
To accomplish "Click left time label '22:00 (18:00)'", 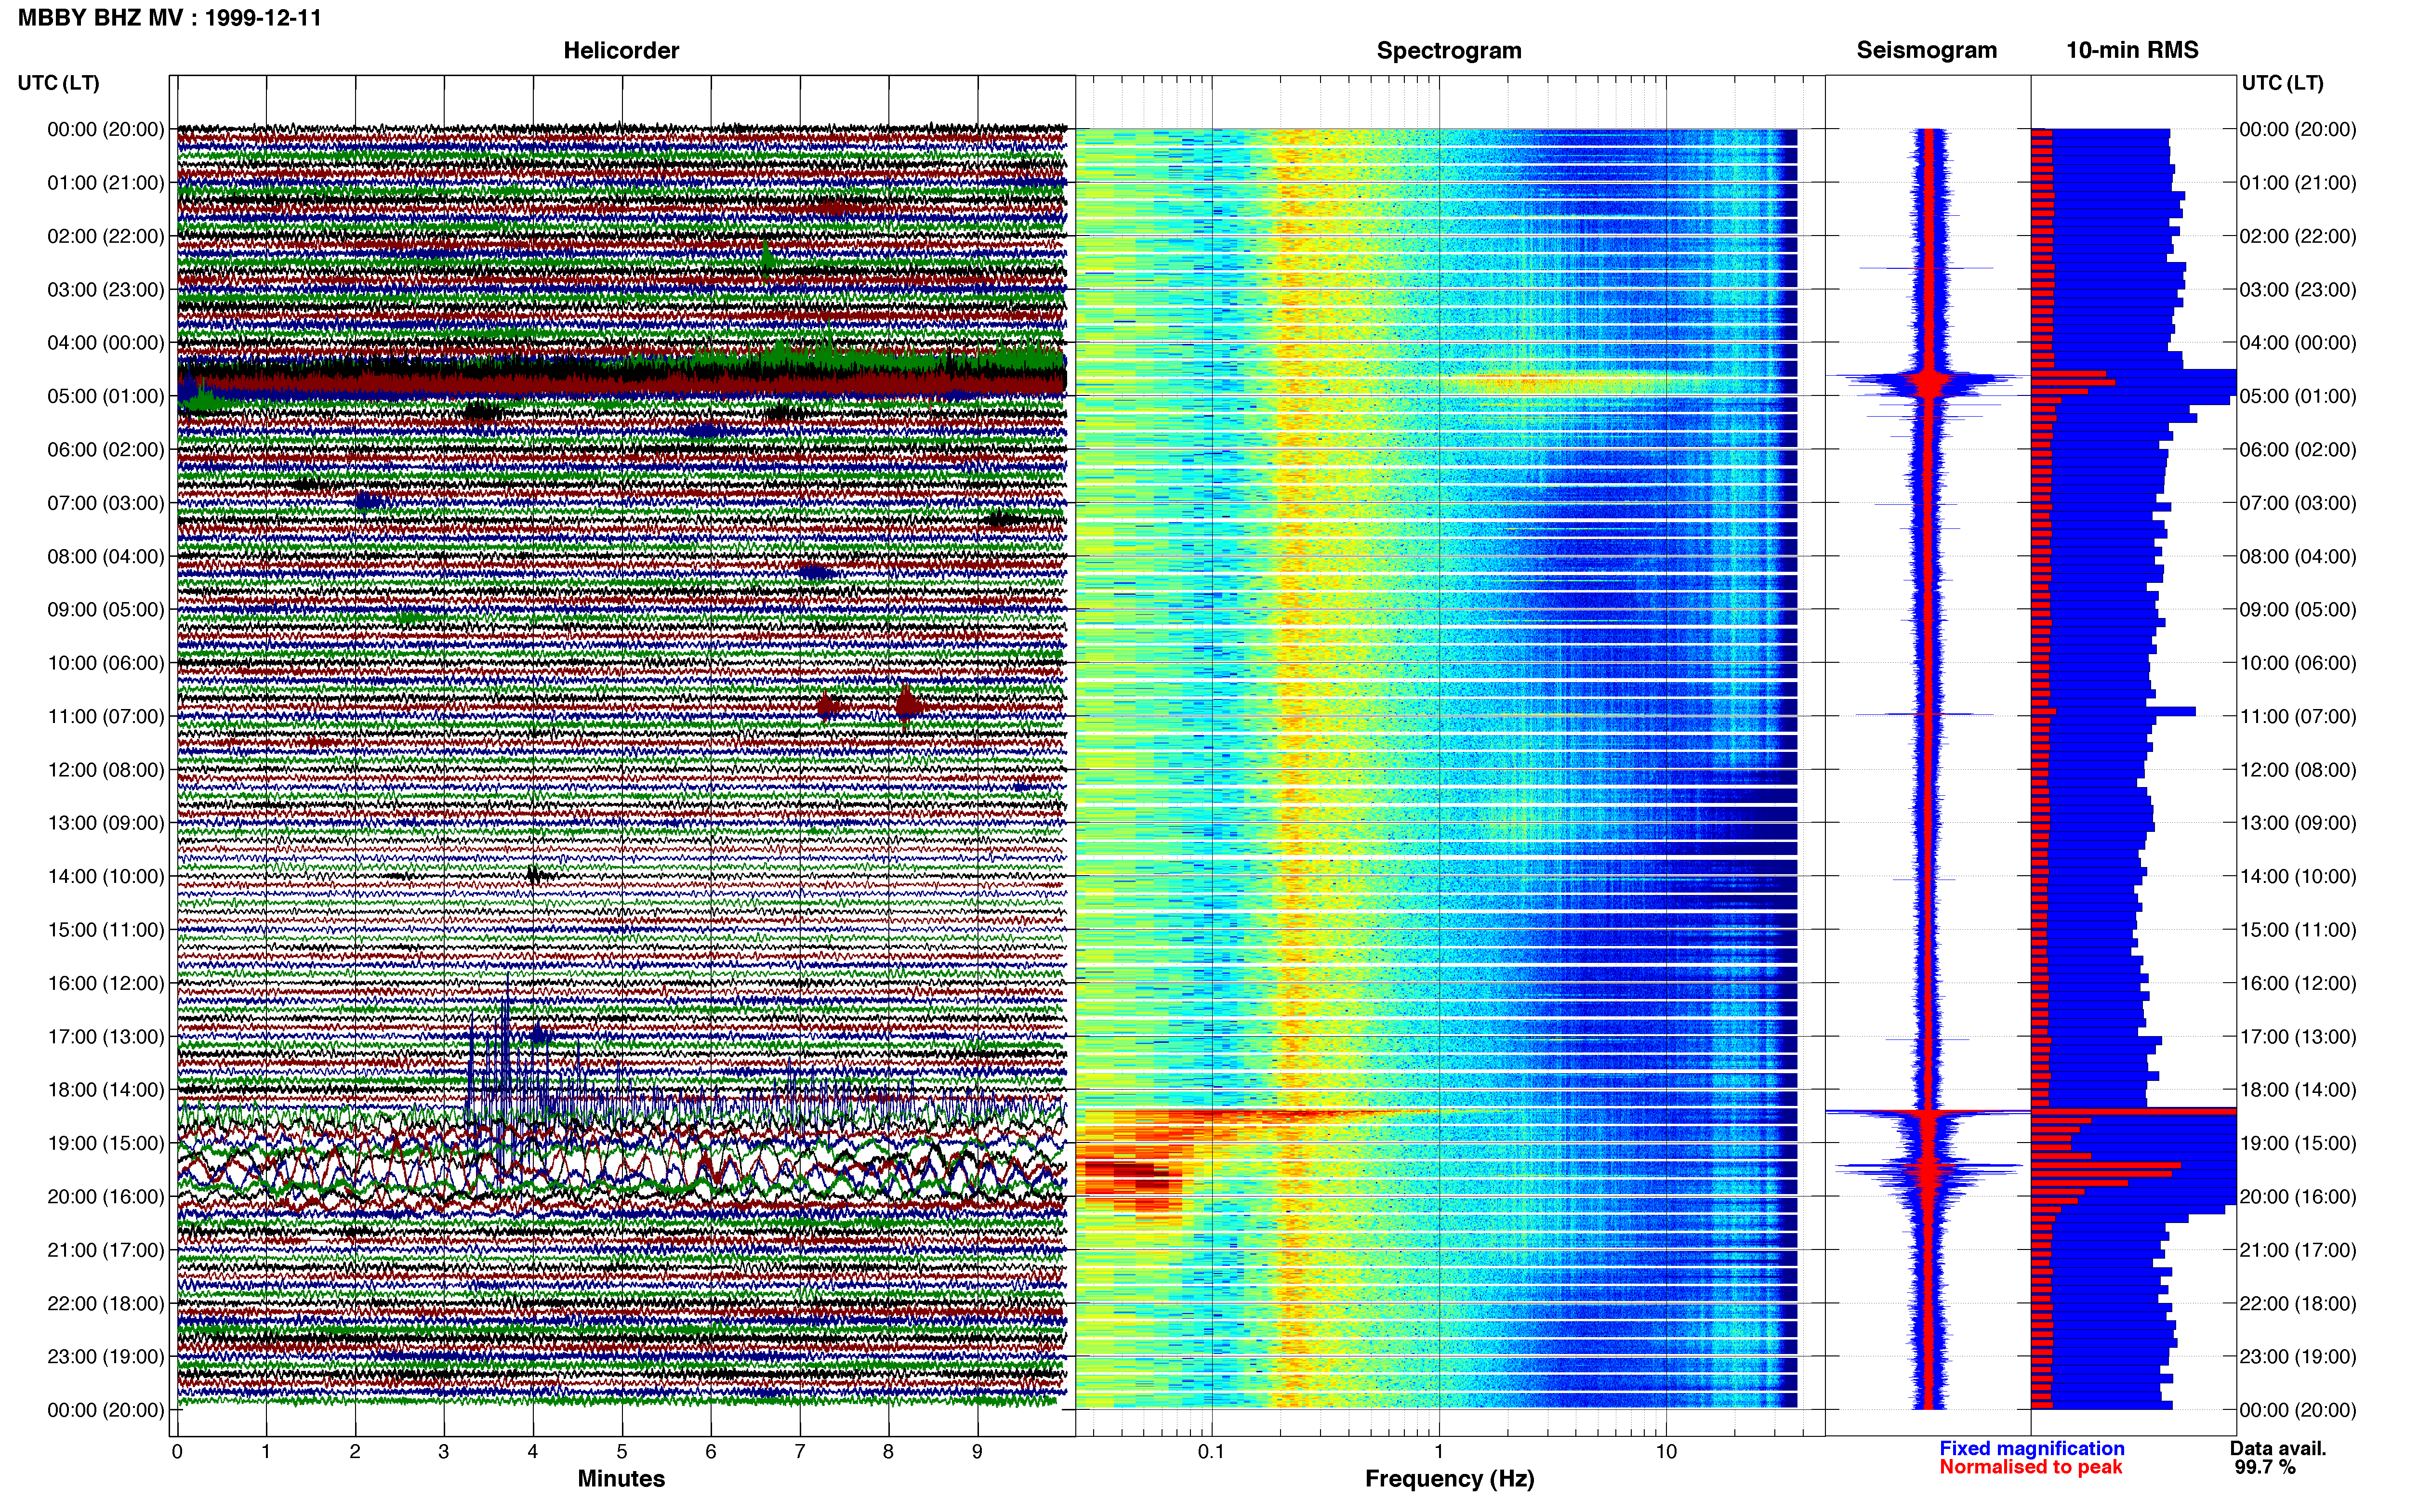I will pyautogui.click(x=106, y=1303).
